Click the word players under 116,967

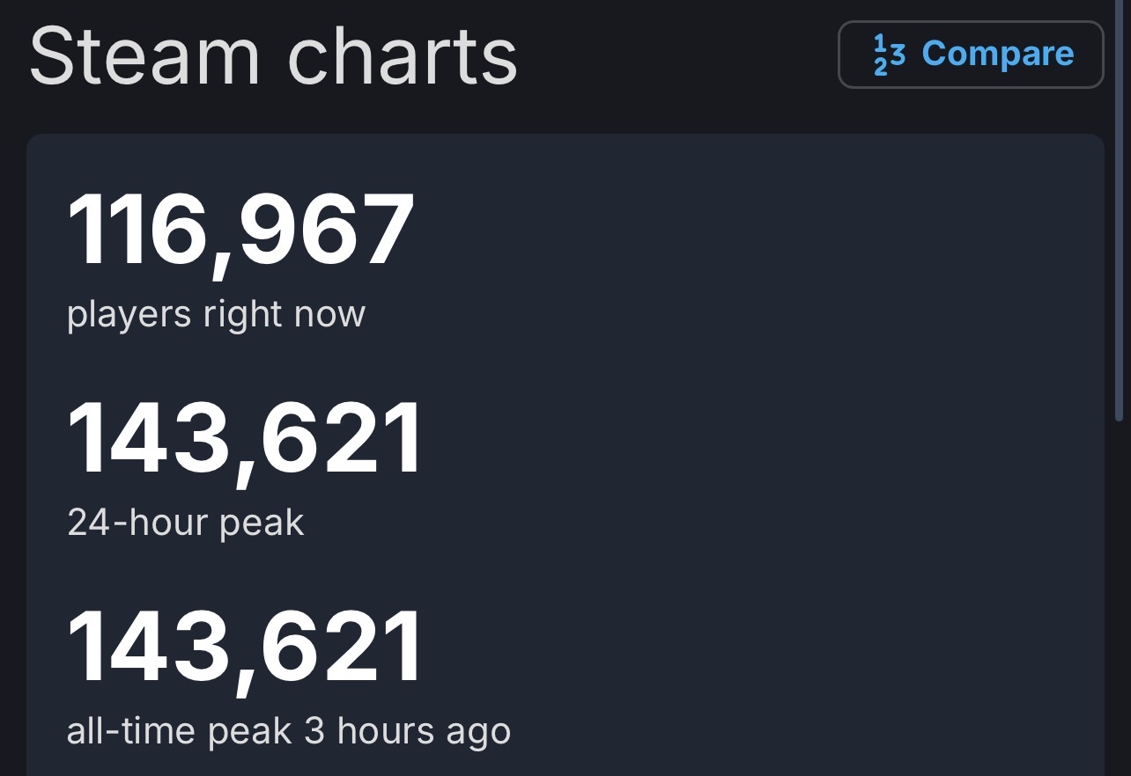pyautogui.click(x=129, y=314)
